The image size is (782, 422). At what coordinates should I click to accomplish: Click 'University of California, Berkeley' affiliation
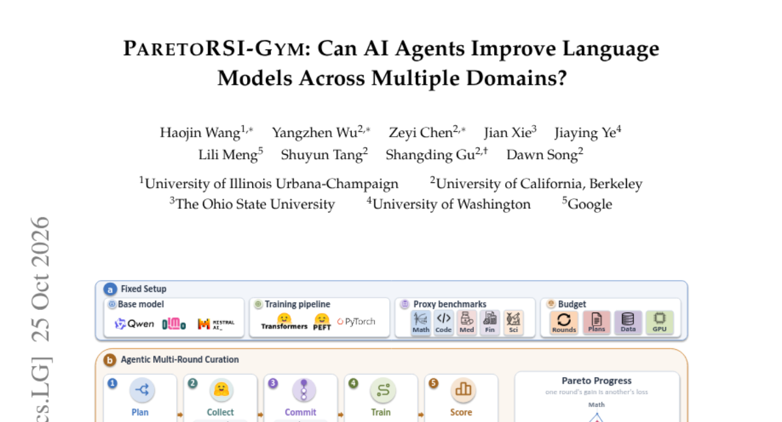(540, 184)
